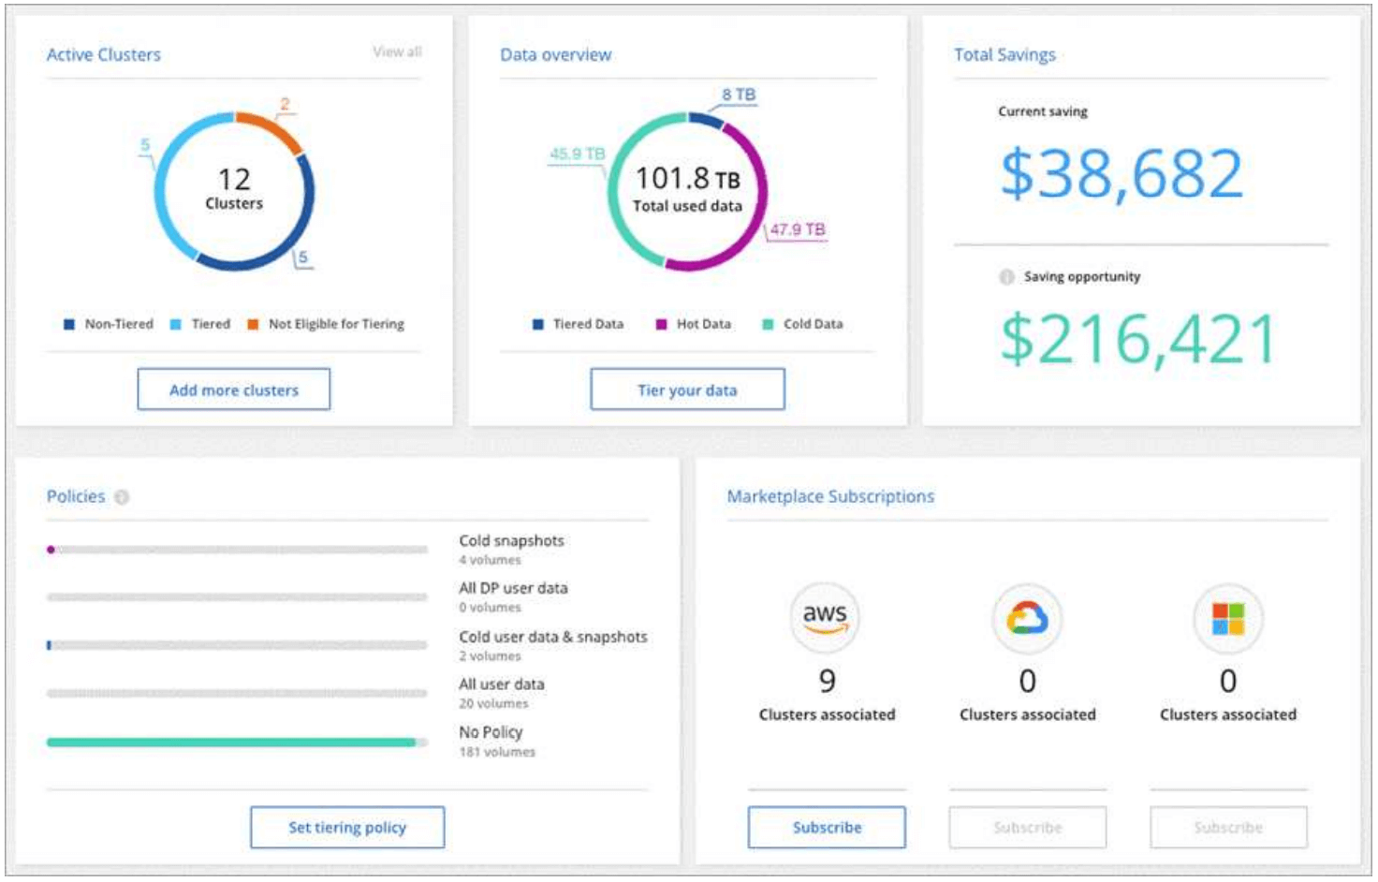The height and width of the screenshot is (882, 1378).
Task: Click the 12 Clusters donut chart center
Action: (234, 190)
